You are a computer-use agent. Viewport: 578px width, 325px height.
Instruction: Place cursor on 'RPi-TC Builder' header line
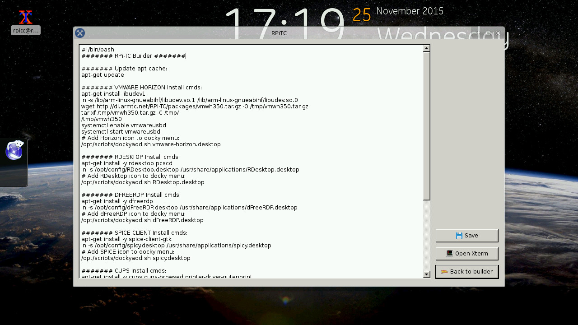[x=133, y=56]
